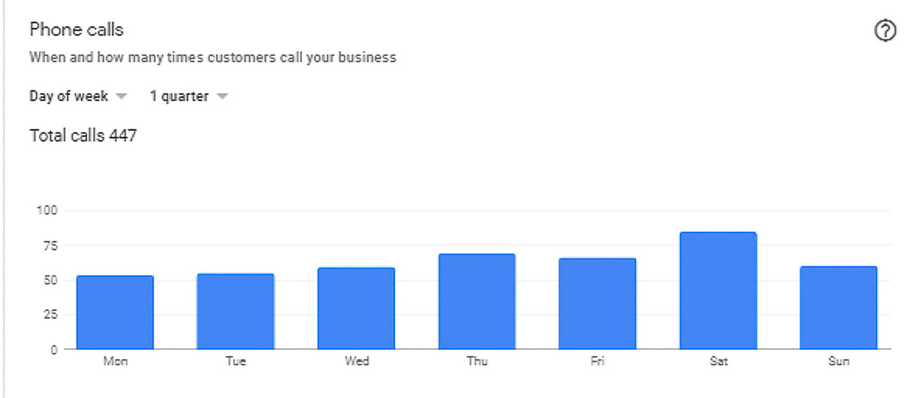
Task: Select the Friday bar in chart
Action: [598, 303]
